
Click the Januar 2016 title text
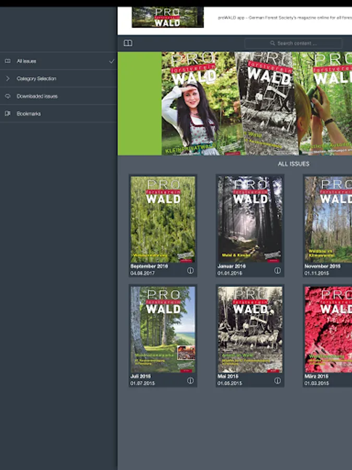[x=232, y=266]
